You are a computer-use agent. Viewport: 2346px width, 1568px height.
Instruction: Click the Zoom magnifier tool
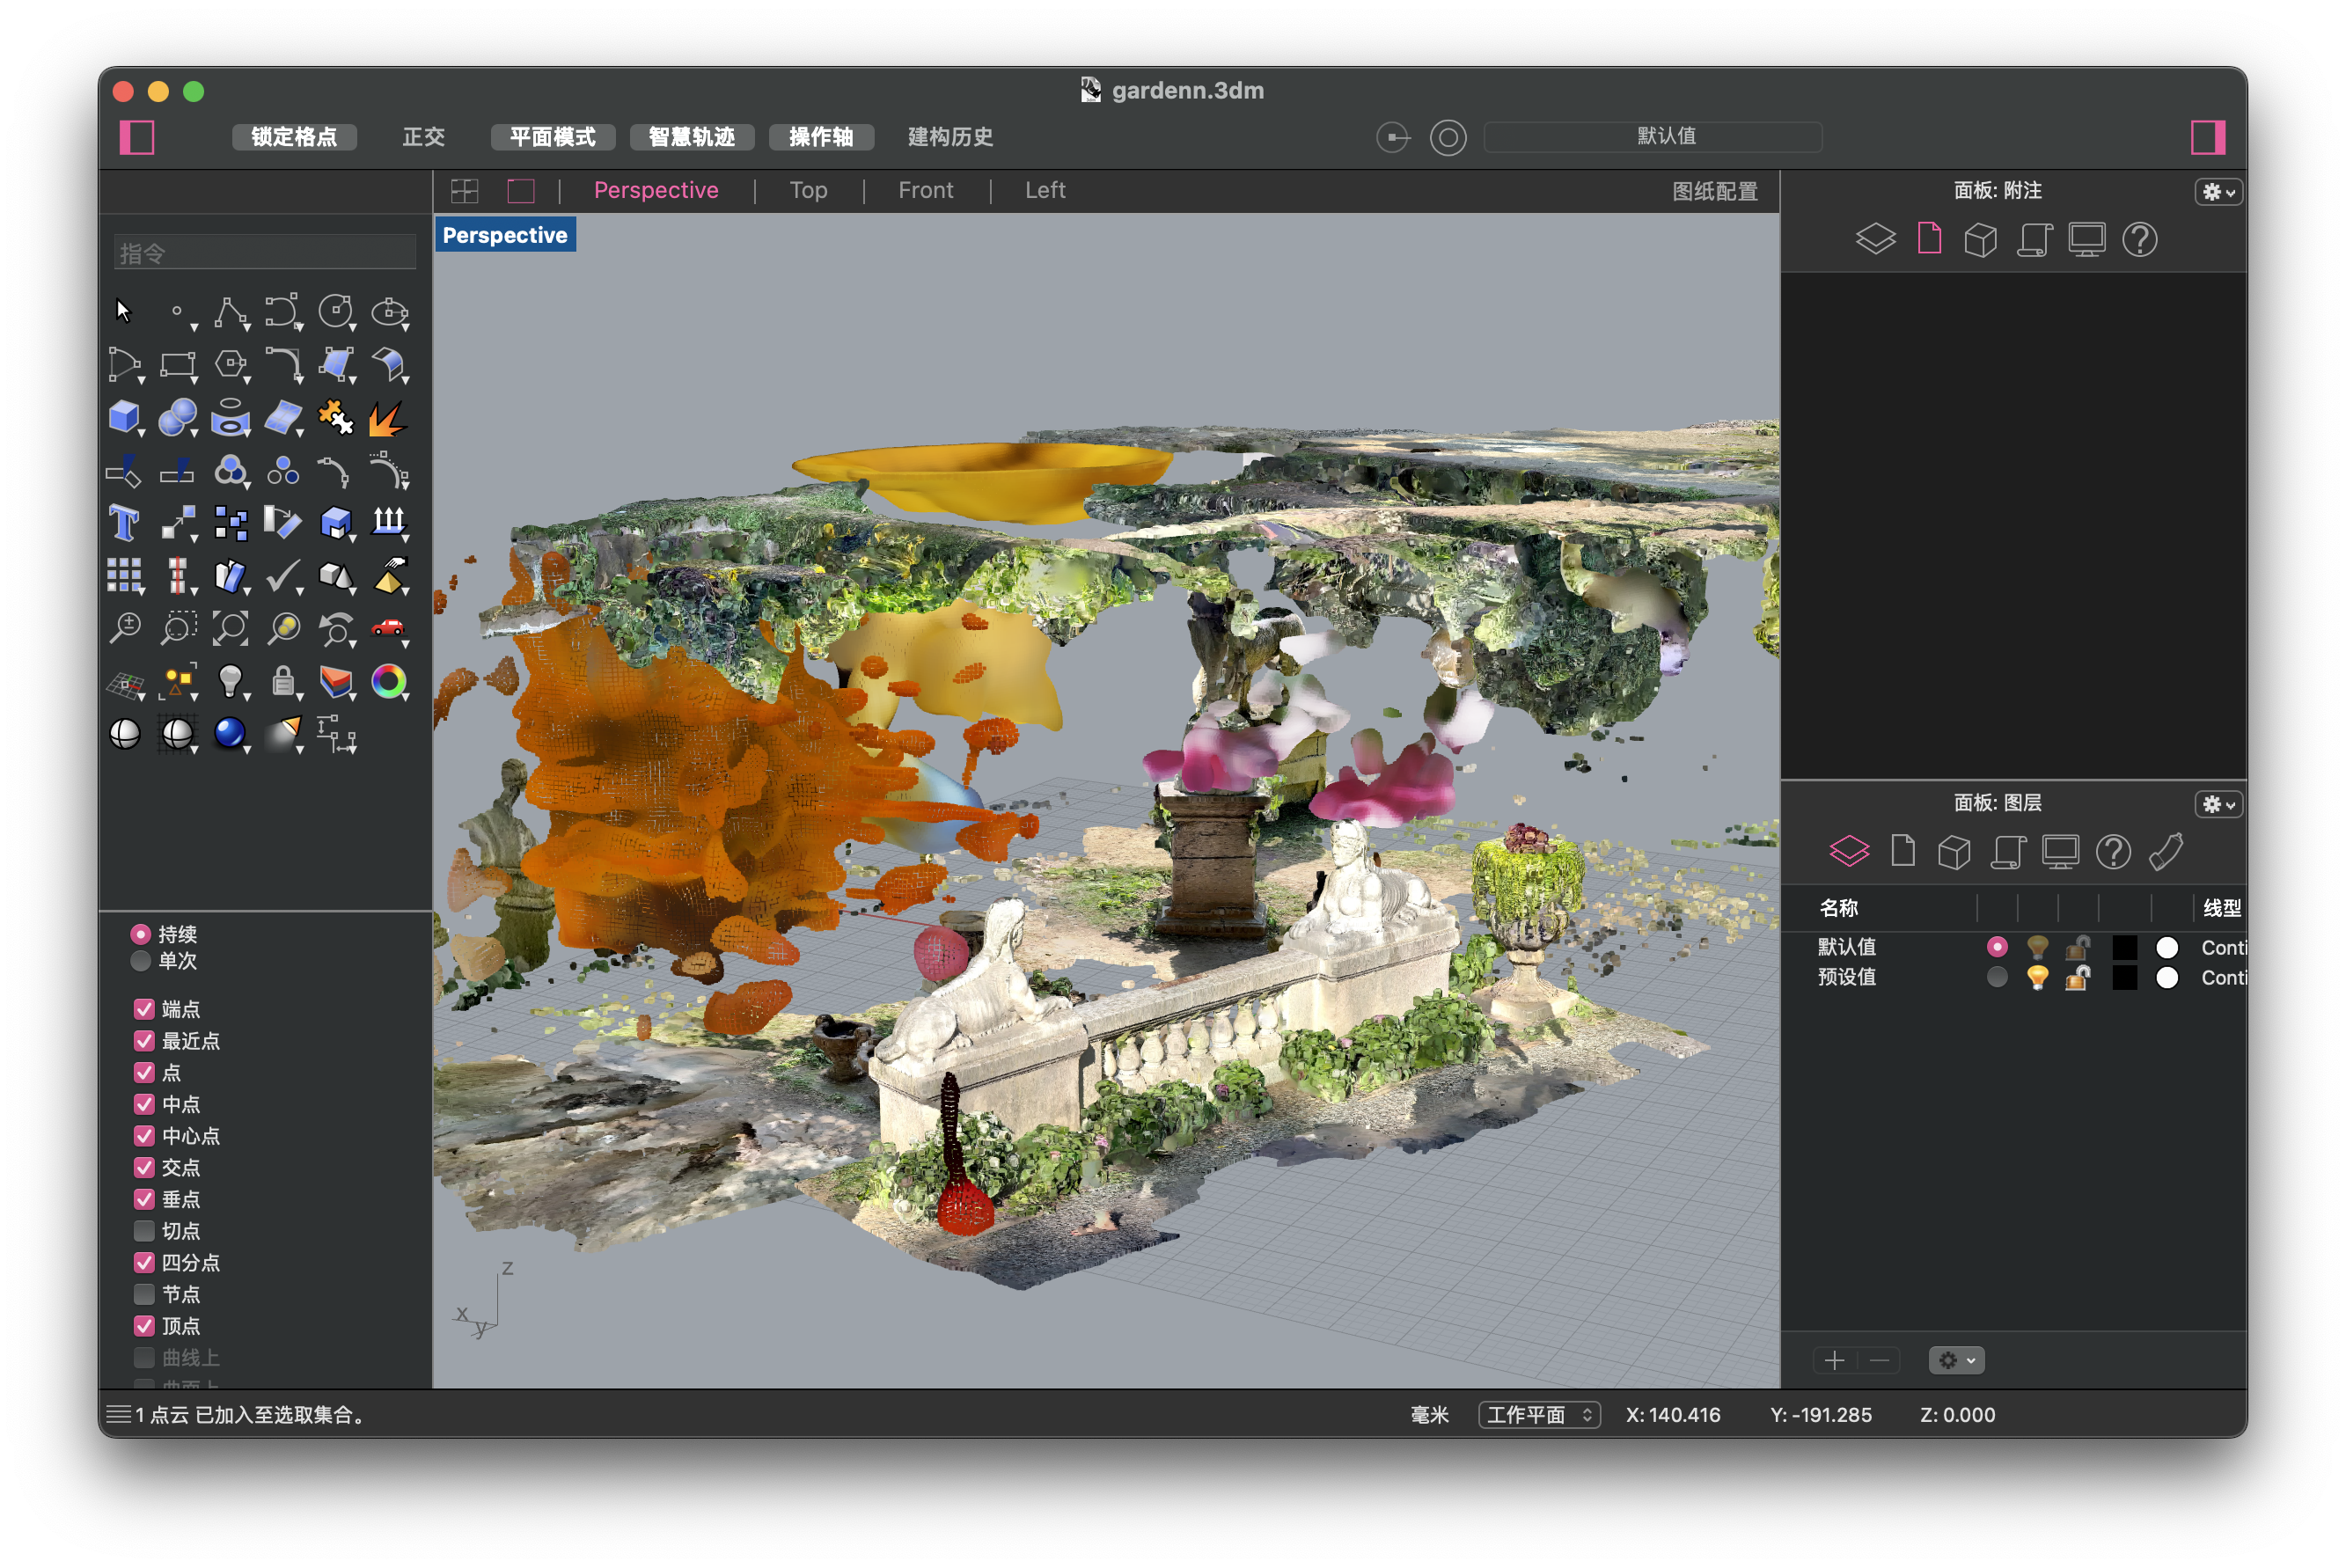point(125,628)
